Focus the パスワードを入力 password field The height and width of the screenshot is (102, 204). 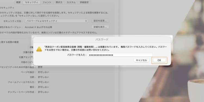coord(120,55)
